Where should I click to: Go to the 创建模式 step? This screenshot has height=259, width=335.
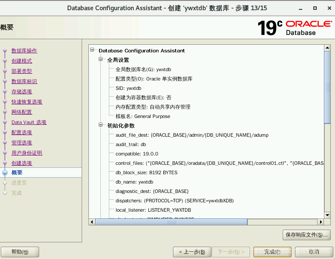(22, 61)
